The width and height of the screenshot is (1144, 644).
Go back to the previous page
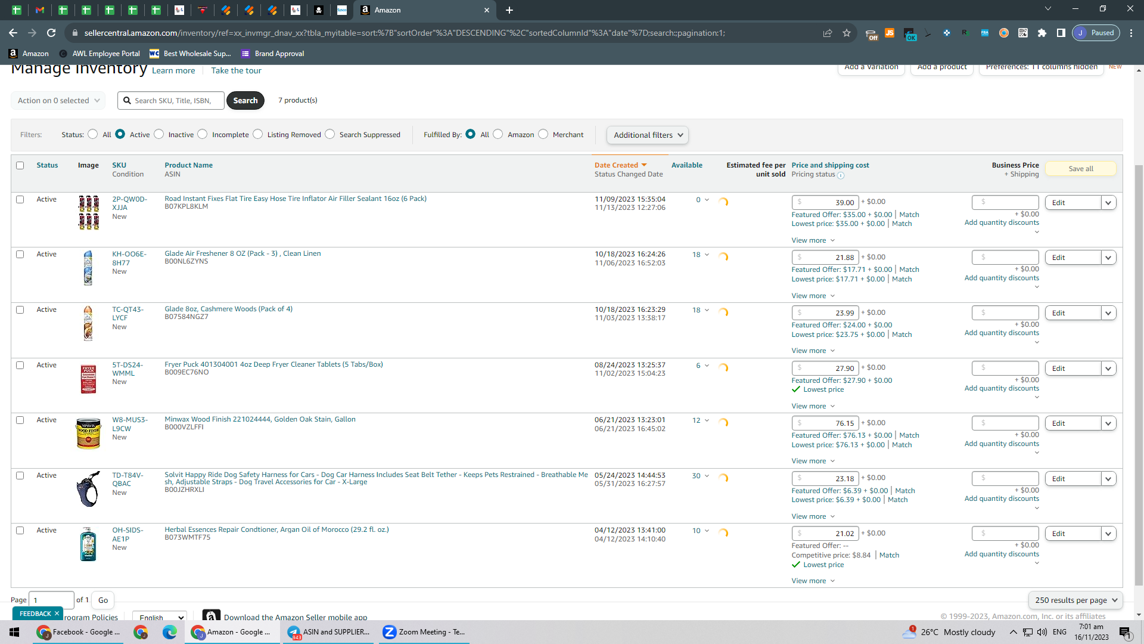[13, 33]
